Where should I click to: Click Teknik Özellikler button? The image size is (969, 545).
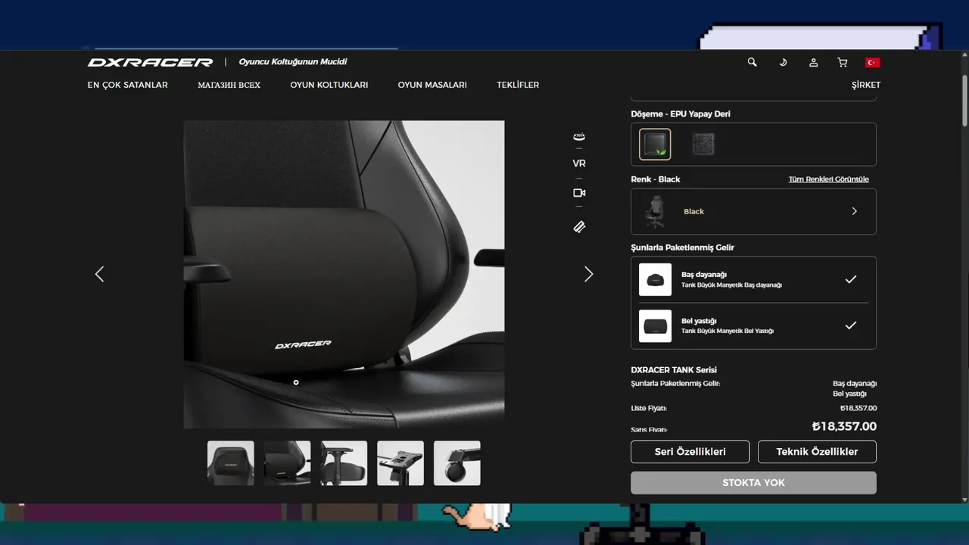pos(817,452)
